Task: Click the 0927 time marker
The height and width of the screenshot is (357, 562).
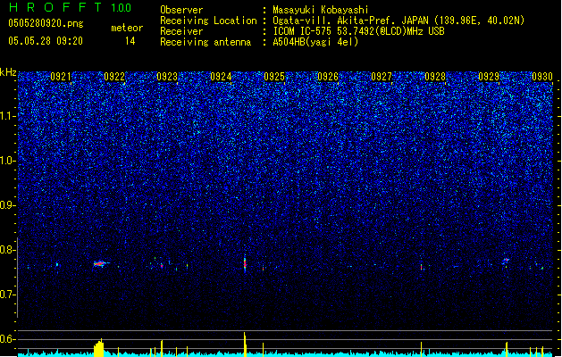Action: [382, 77]
